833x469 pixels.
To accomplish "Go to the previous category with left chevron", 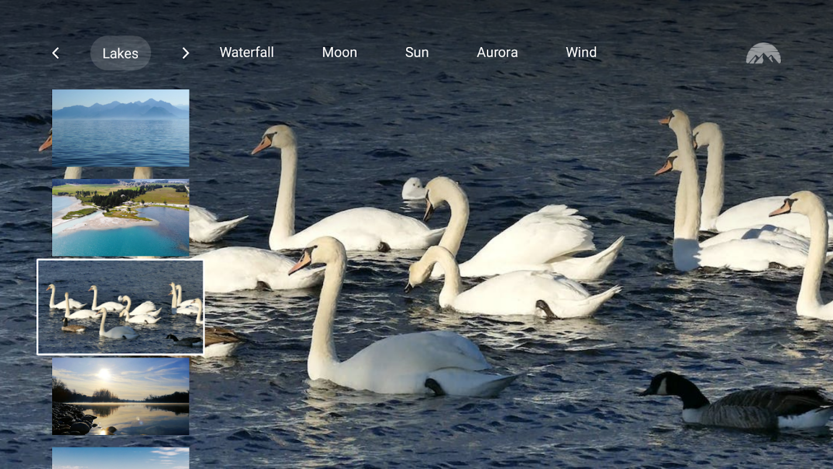I will coord(56,53).
